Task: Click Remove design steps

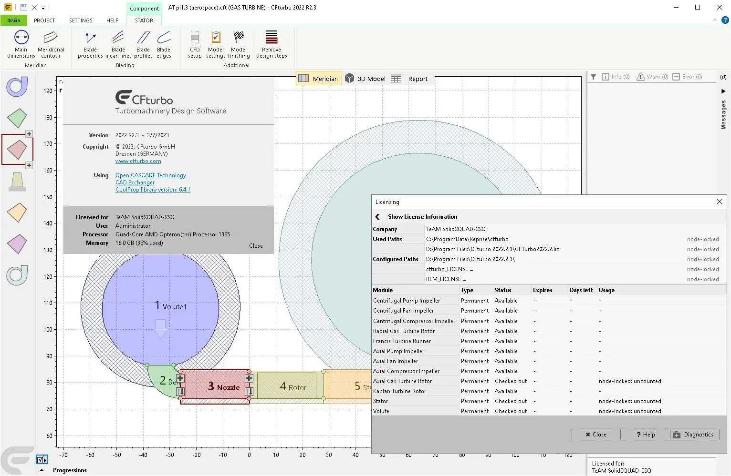Action: (272, 44)
